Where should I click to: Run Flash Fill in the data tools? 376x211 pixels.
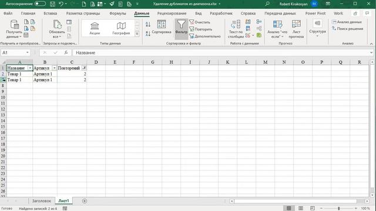pos(248,22)
